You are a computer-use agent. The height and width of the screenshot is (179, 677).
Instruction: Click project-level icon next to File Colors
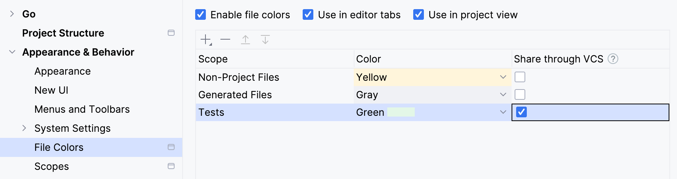point(171,147)
